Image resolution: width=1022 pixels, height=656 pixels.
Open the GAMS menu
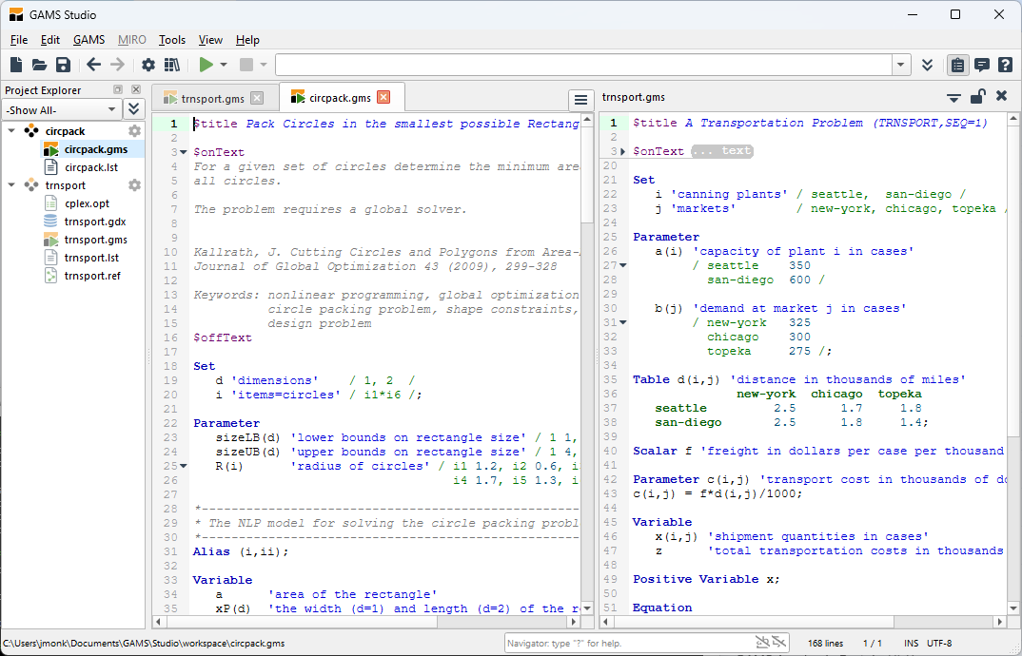[88, 40]
